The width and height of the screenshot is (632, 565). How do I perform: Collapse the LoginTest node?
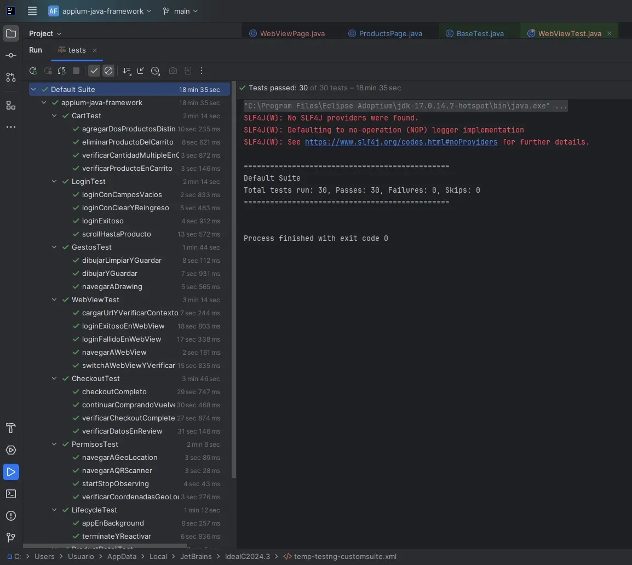click(x=54, y=181)
